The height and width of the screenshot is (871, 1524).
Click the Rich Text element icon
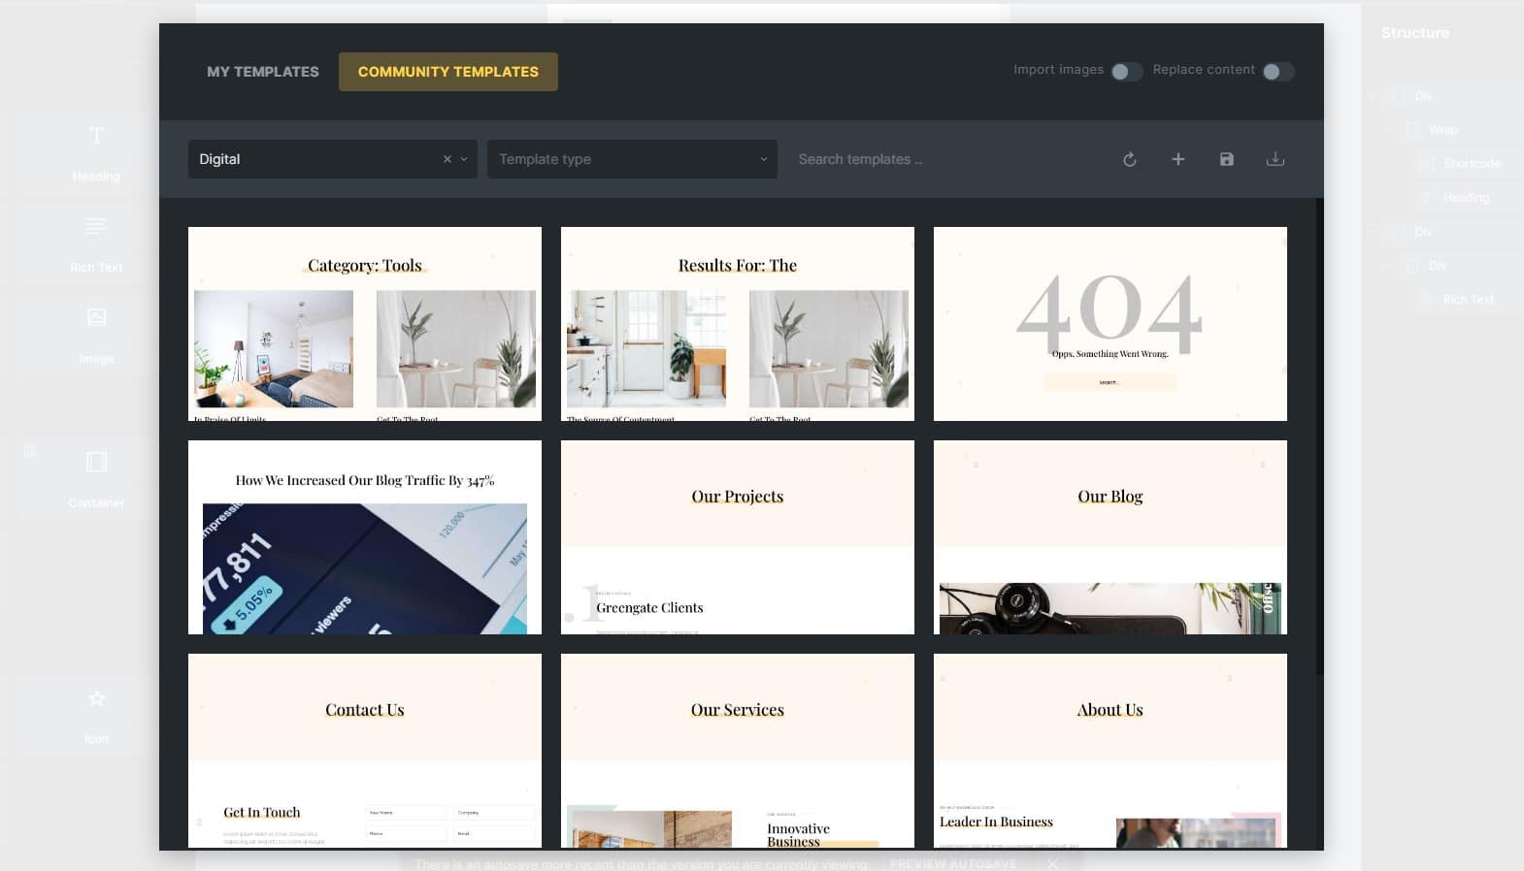[x=96, y=227]
